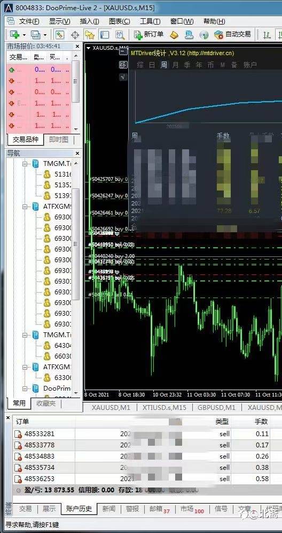Screen dimensions: 282x533
Task: Switch to the 交易品种 tab
Action: coord(26,140)
